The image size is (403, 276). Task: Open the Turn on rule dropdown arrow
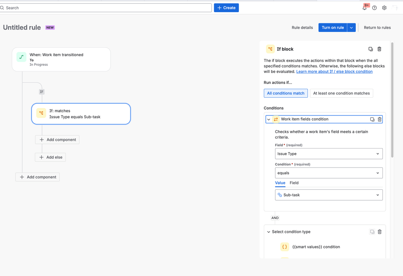pos(351,27)
